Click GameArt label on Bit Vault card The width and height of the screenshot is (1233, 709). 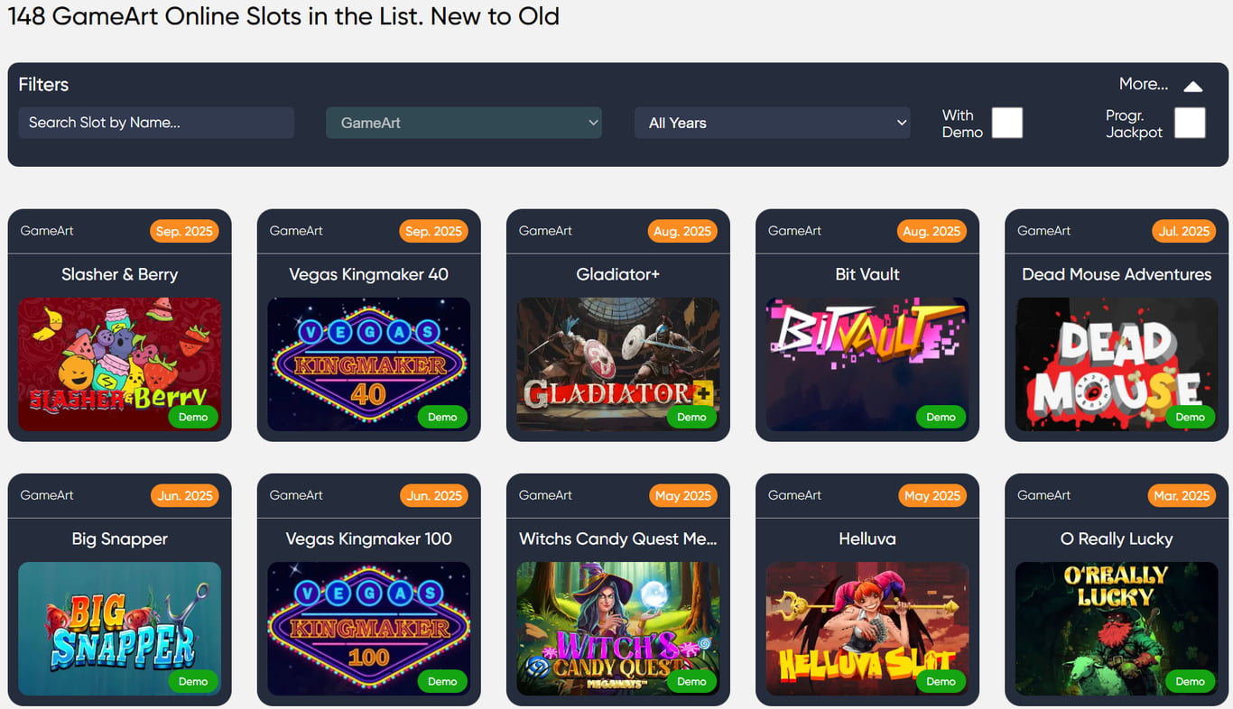click(794, 231)
